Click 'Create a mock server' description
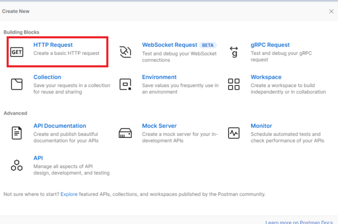This screenshot has height=224, width=338. pos(180,137)
